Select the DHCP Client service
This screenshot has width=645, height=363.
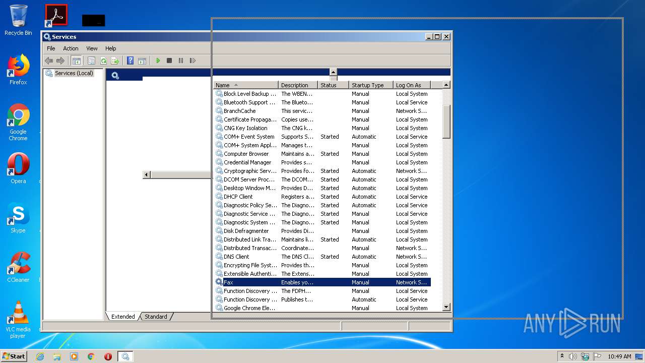click(322, 197)
